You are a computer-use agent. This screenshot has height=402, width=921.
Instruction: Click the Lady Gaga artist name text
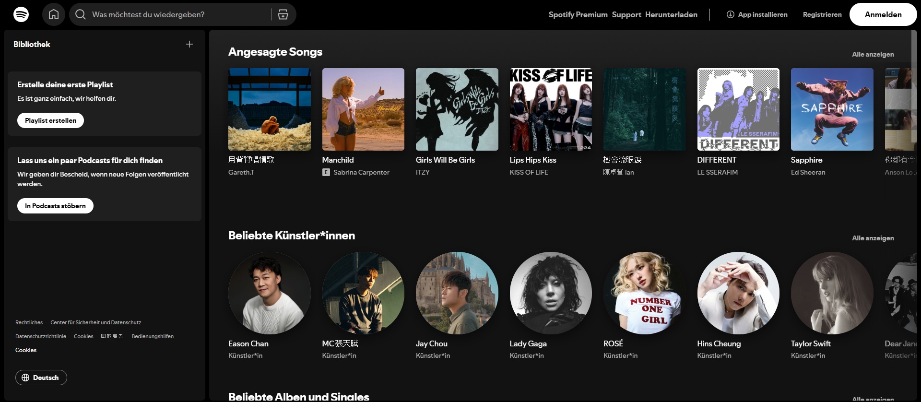click(x=528, y=343)
